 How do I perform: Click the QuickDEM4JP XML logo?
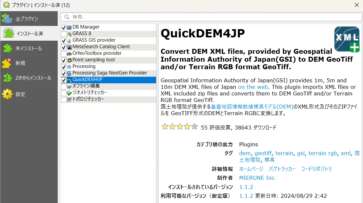pos(347,39)
